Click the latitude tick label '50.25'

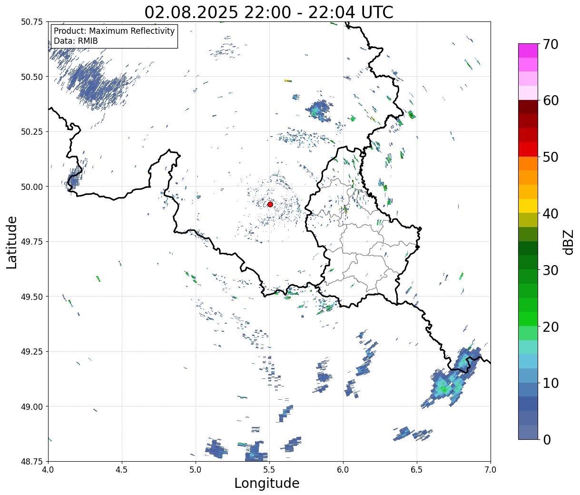tap(32, 132)
